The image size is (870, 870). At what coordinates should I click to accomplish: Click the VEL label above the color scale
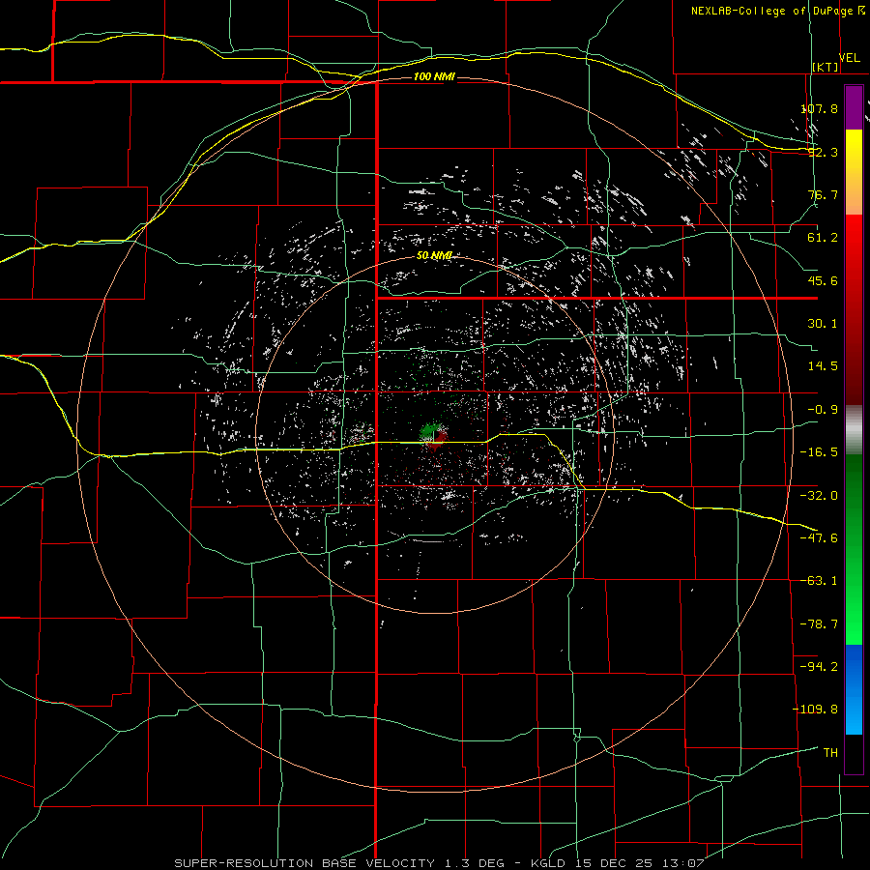click(x=850, y=57)
